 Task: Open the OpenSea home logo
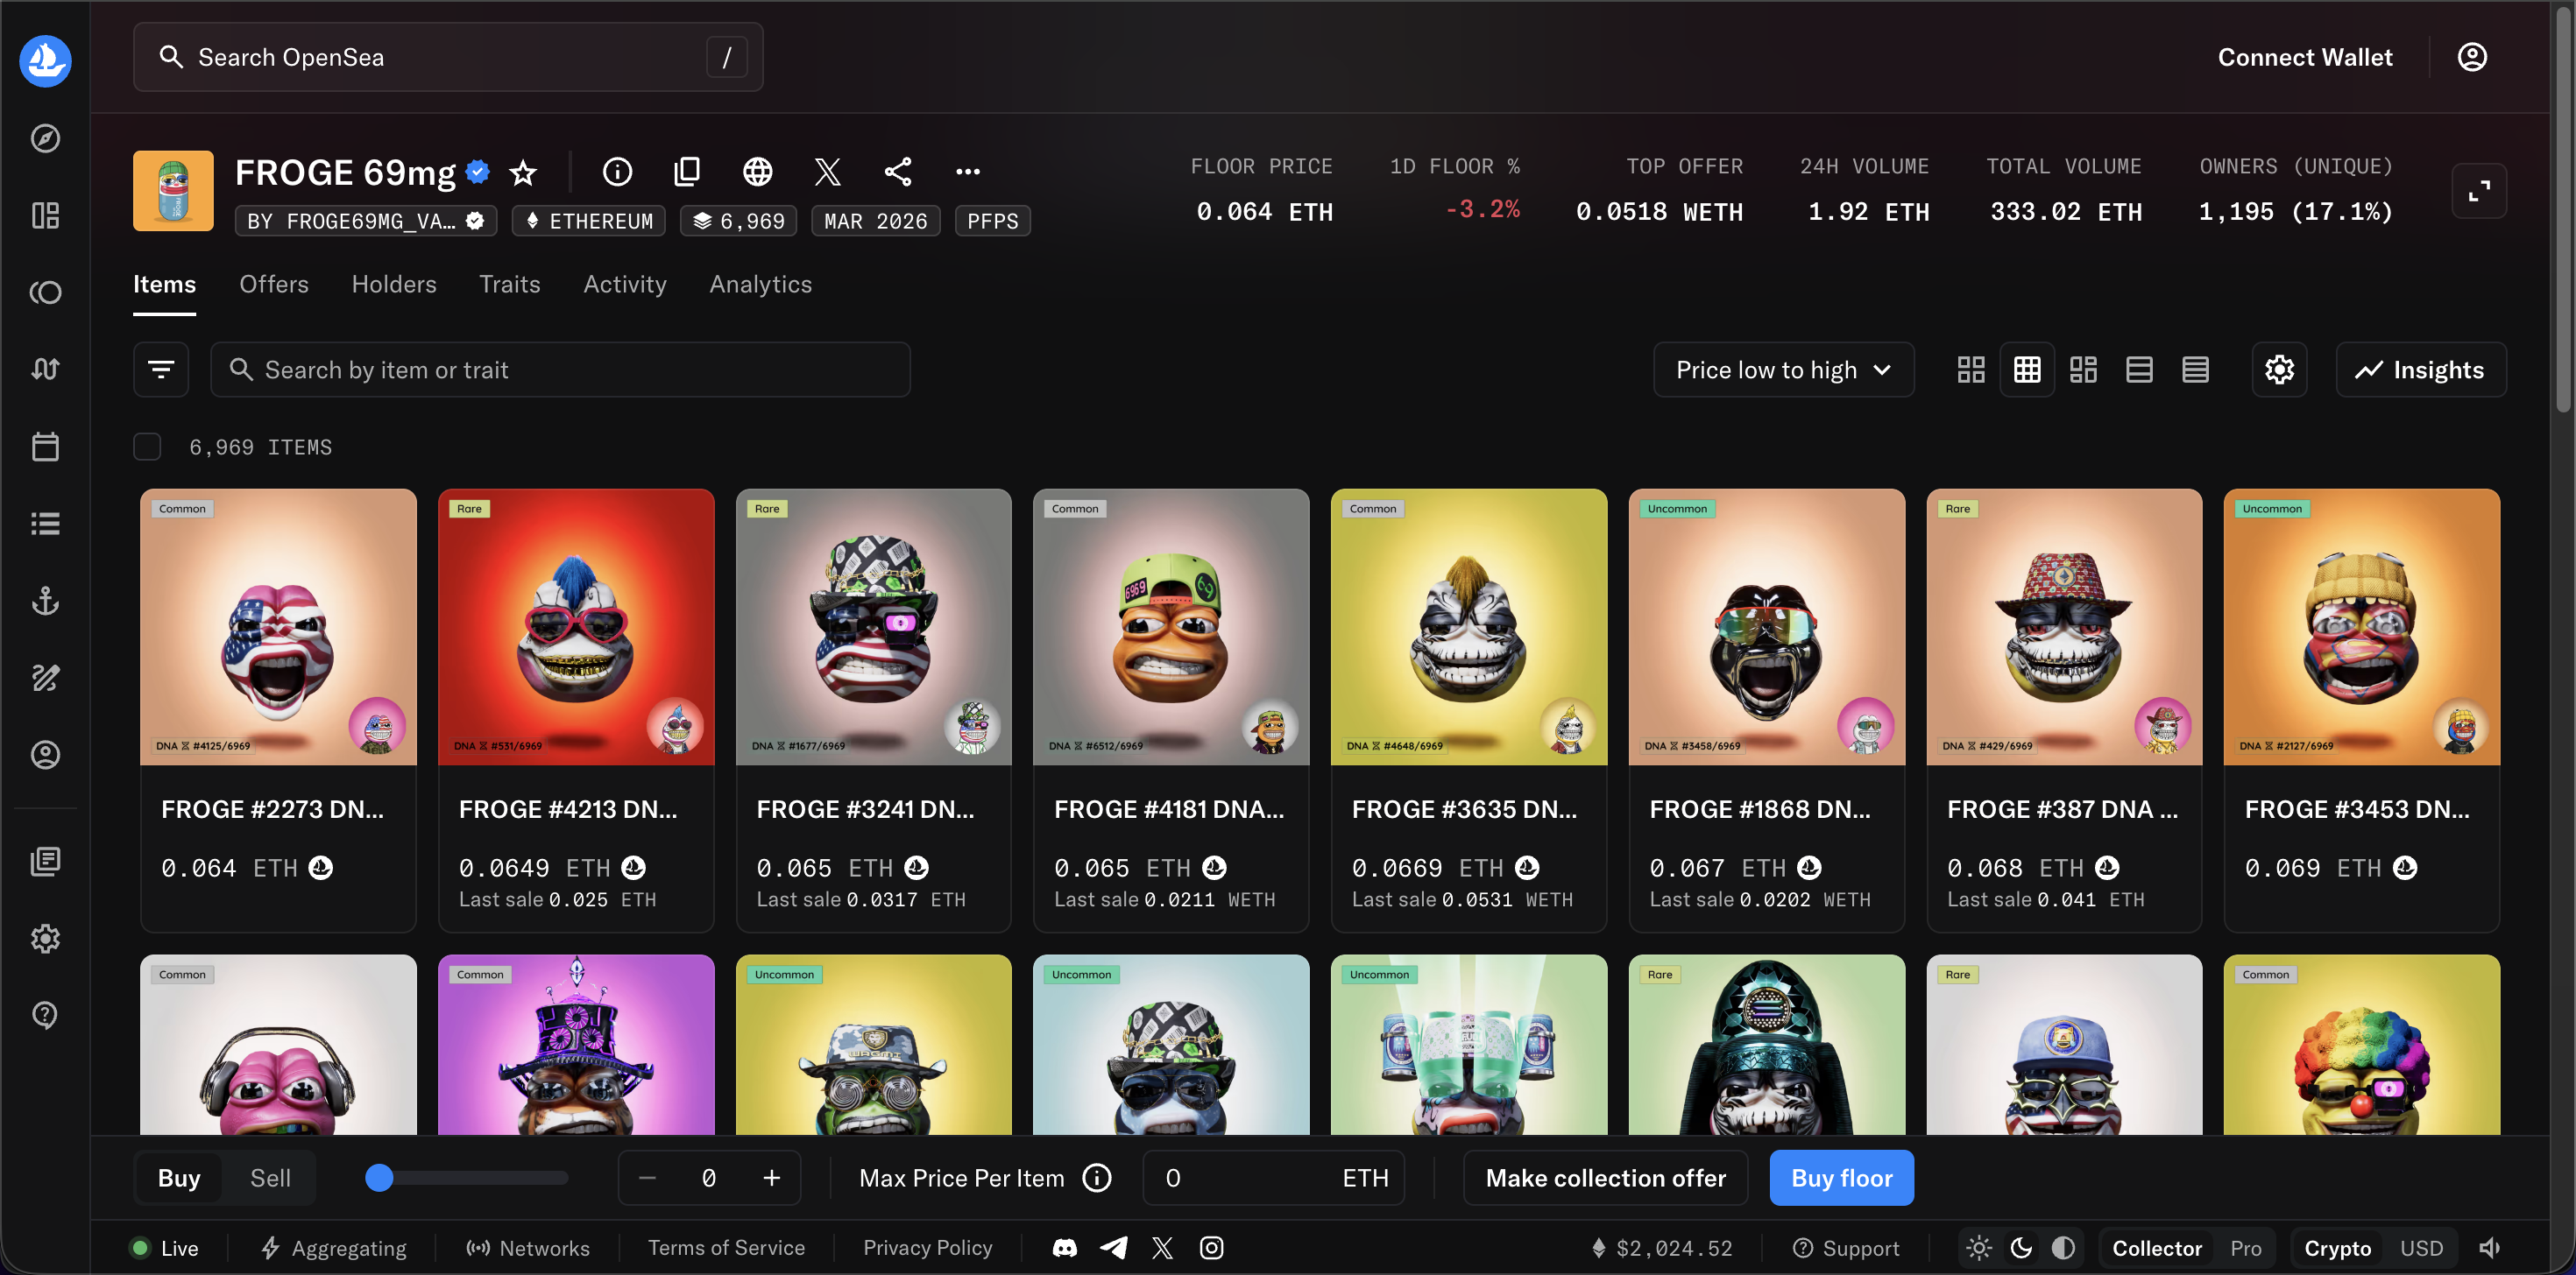pos(45,61)
